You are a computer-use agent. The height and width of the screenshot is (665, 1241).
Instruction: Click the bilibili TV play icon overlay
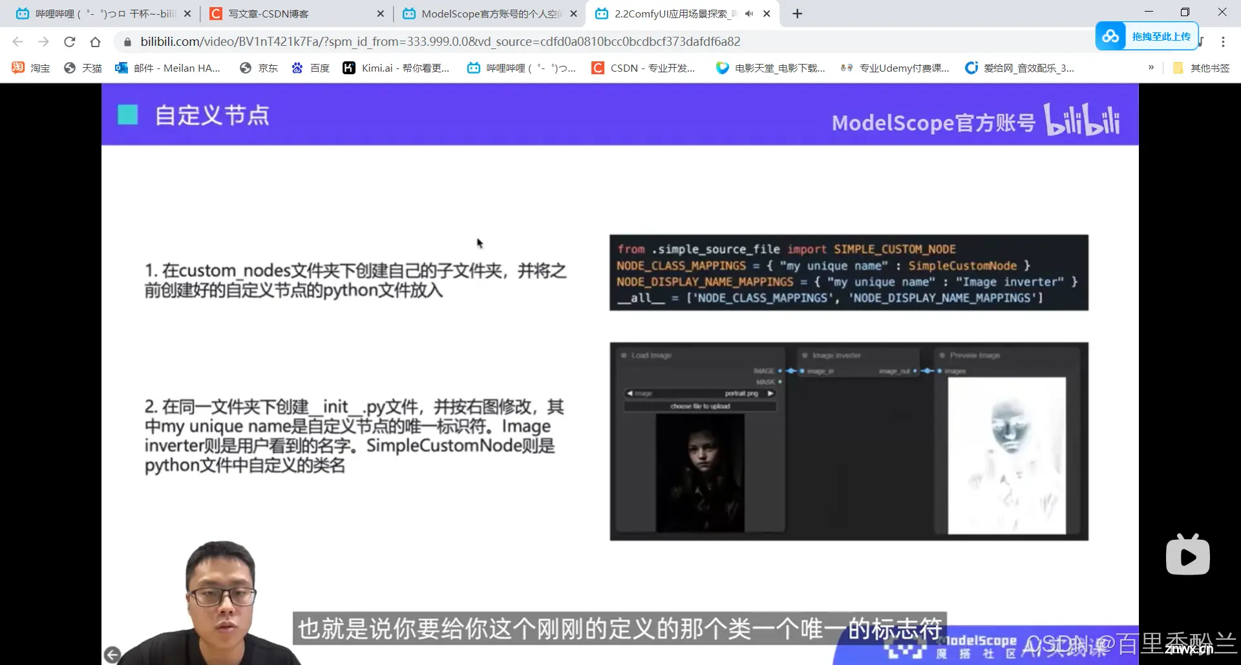click(1188, 555)
